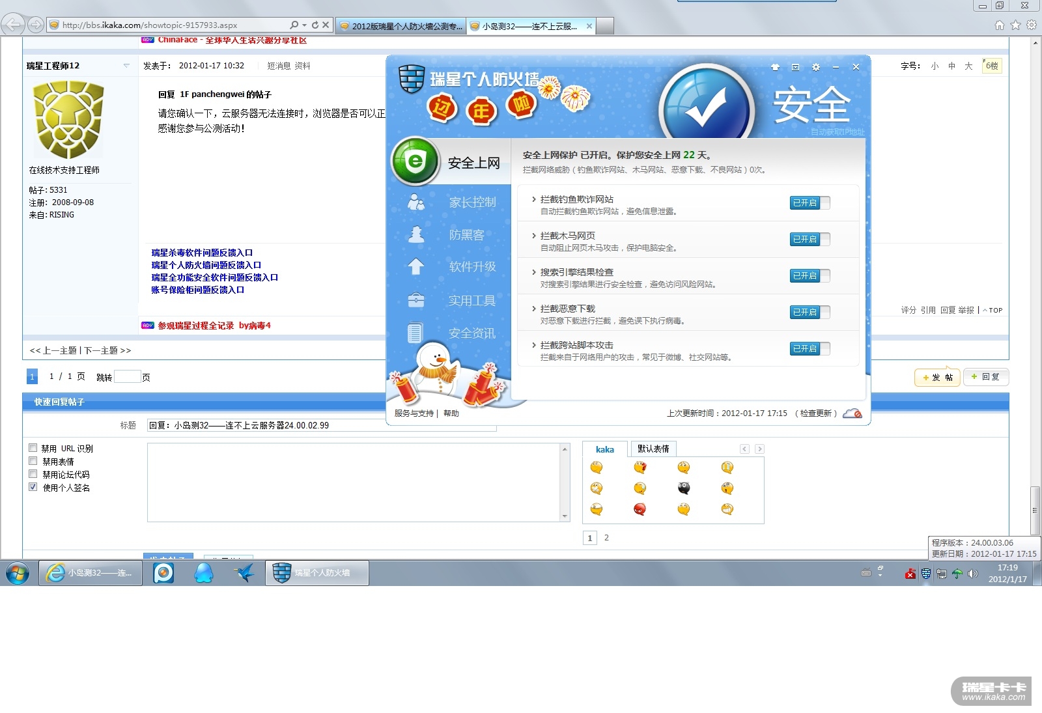Click the 回复 button next to 发帖
Image resolution: width=1042 pixels, height=713 pixels.
[x=986, y=377]
